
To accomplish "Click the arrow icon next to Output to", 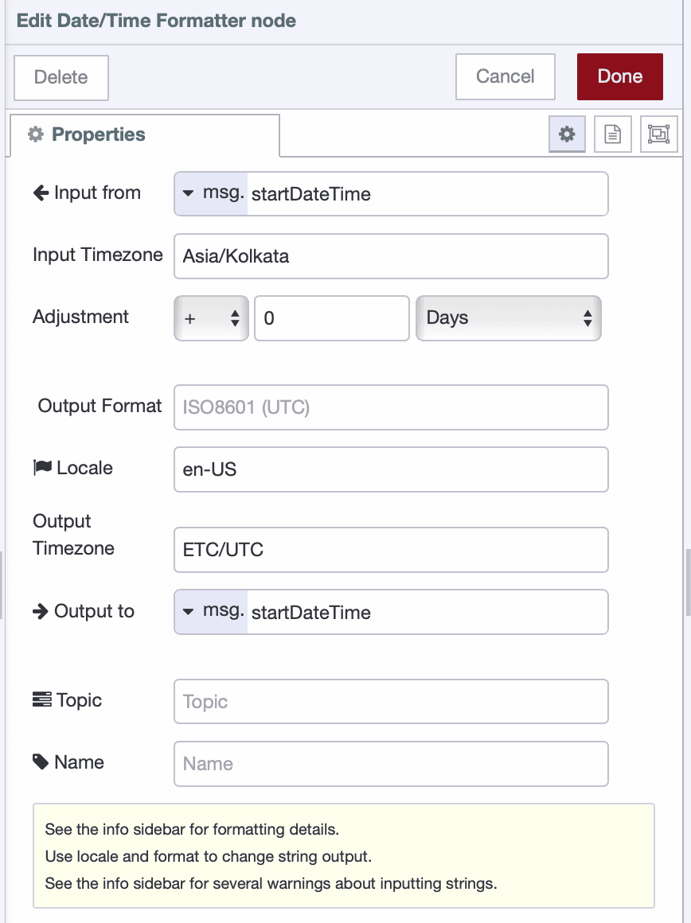I will click(x=41, y=611).
